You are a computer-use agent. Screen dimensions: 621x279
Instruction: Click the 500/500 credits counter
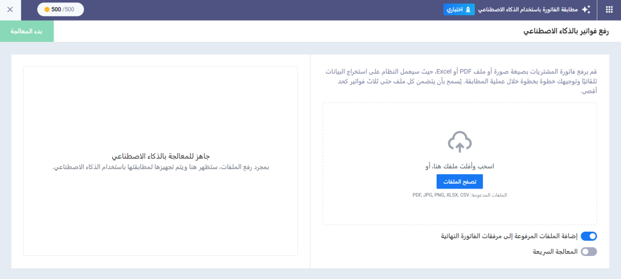pos(61,10)
